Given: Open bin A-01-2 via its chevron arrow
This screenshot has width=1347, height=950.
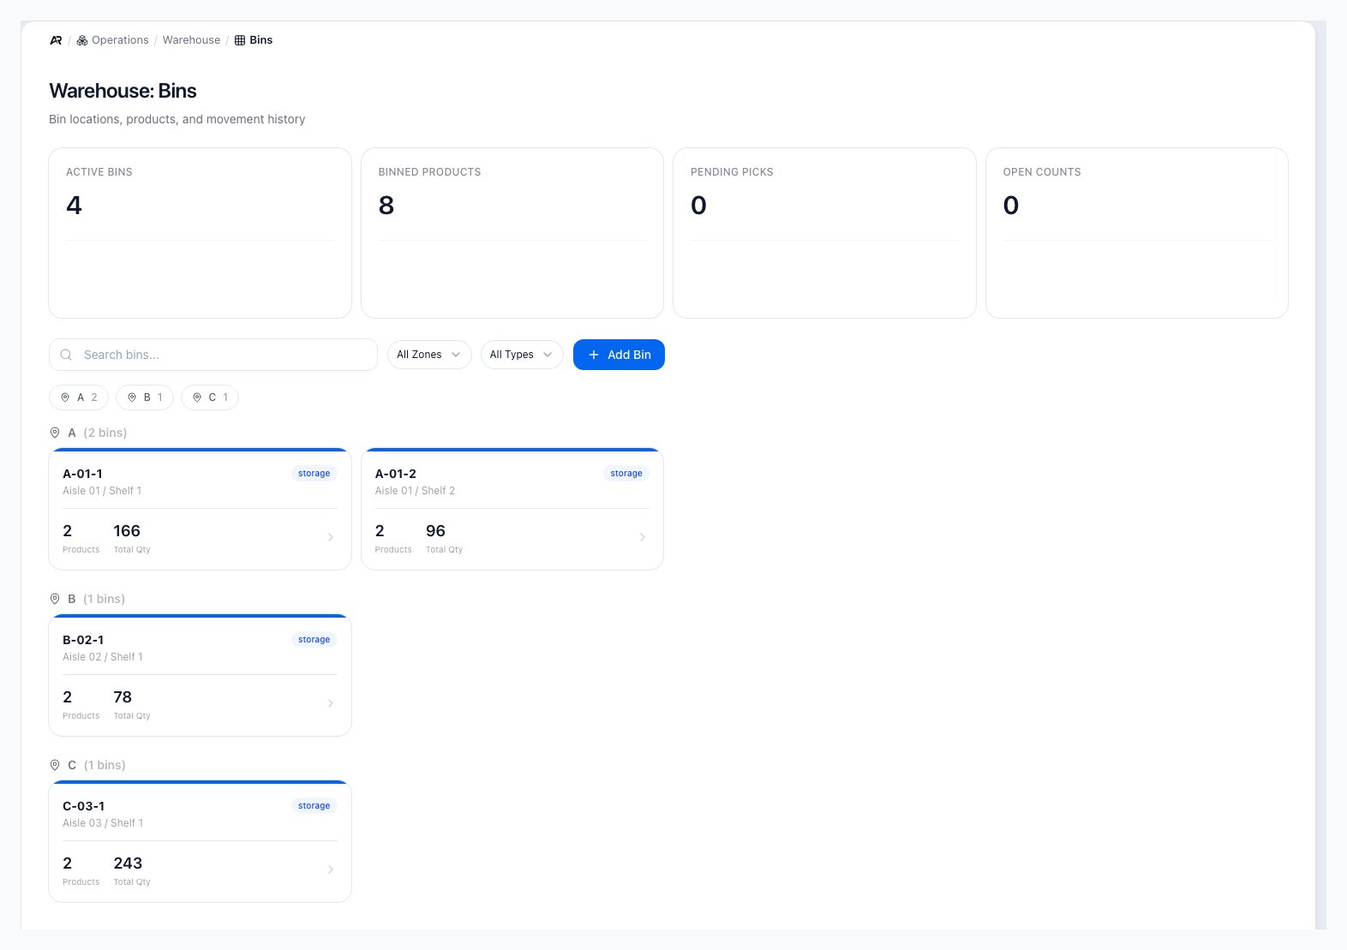Looking at the screenshot, I should pyautogui.click(x=643, y=537).
